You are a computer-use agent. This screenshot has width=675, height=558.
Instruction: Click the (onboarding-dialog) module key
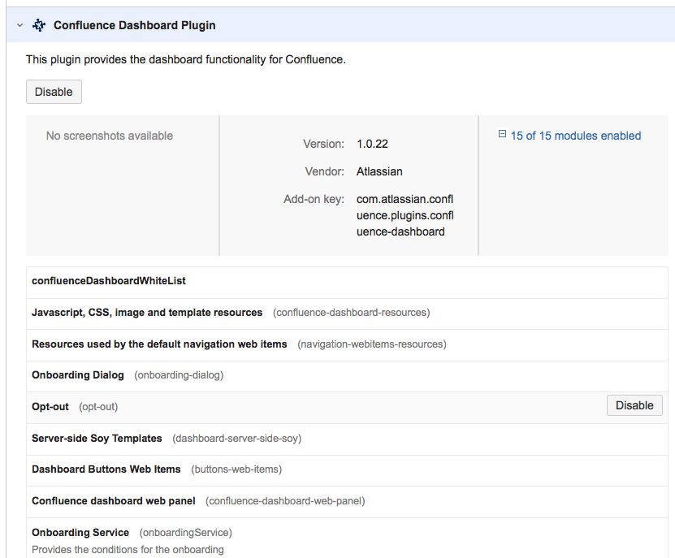179,375
